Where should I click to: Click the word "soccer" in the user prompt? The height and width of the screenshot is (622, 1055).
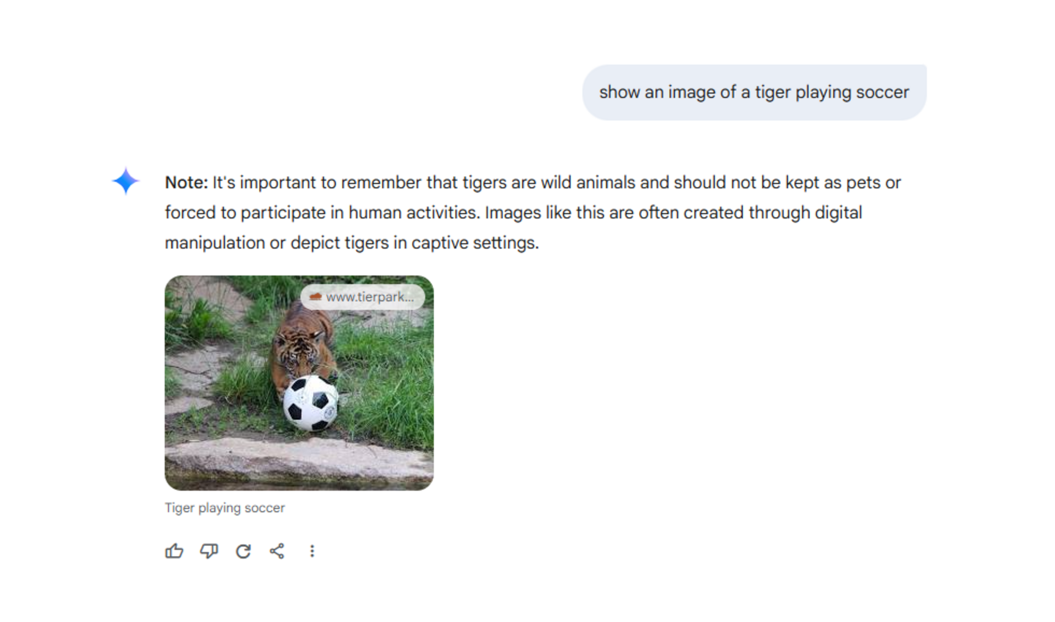click(882, 93)
